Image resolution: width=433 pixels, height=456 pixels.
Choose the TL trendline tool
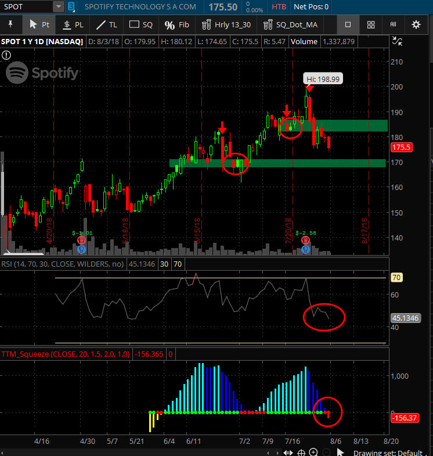[107, 25]
